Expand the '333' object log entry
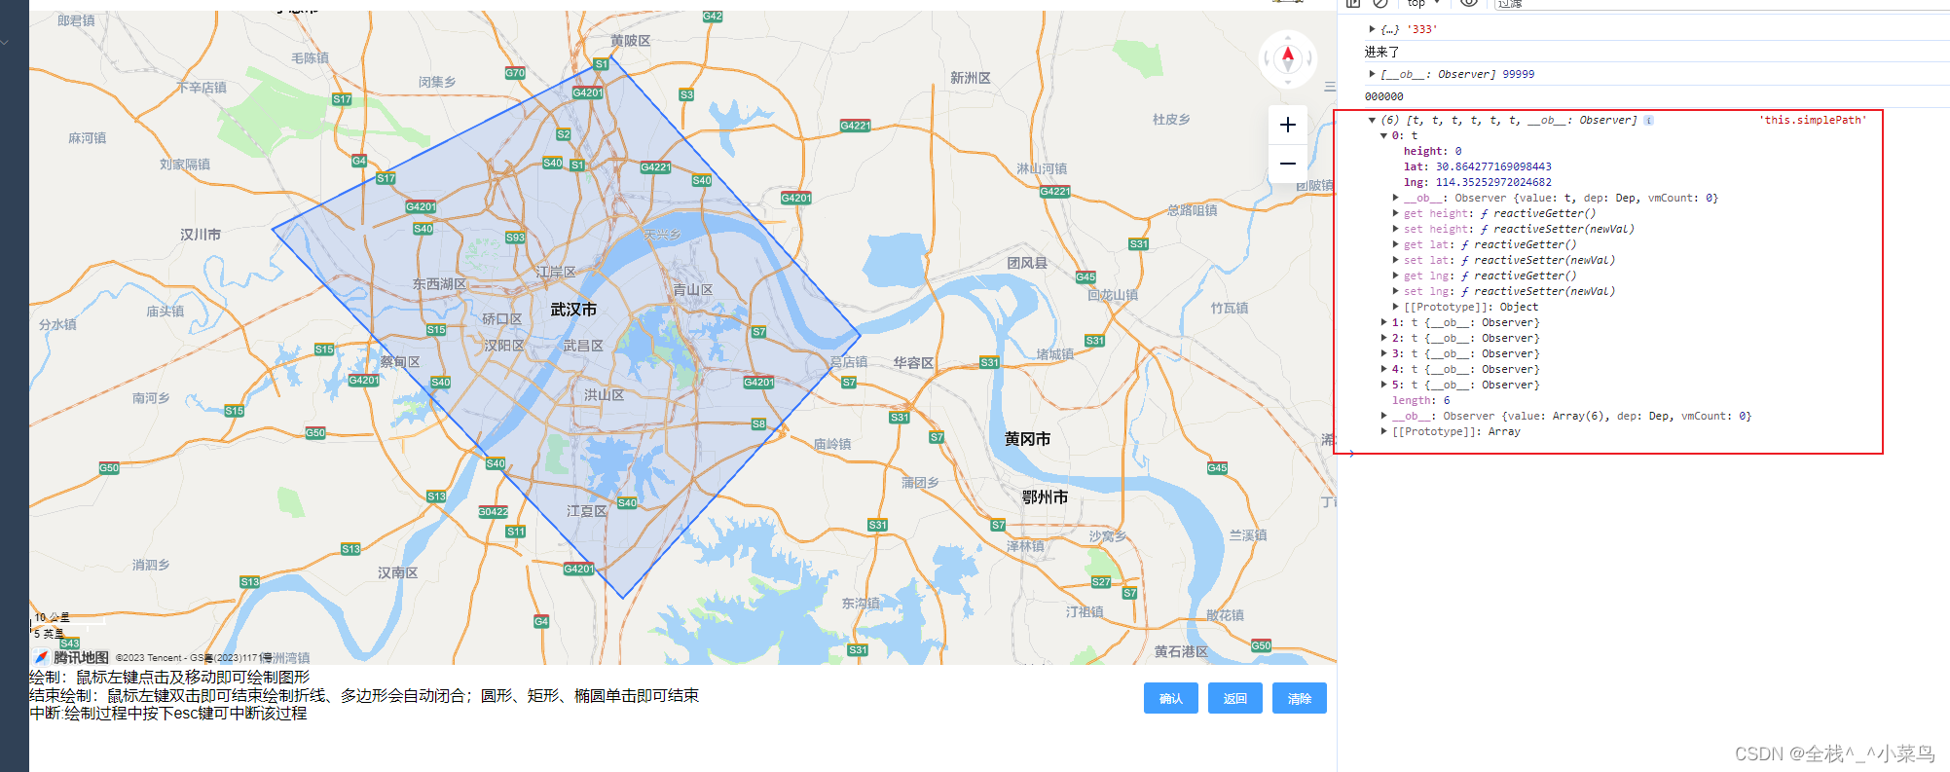1950x772 pixels. pyautogui.click(x=1372, y=29)
